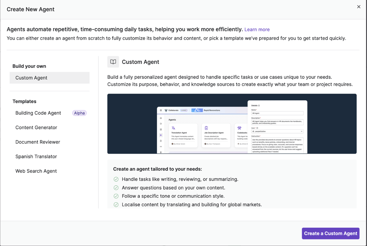This screenshot has width=367, height=246.
Task: Open the Web Search Agent template
Action: pyautogui.click(x=36, y=171)
